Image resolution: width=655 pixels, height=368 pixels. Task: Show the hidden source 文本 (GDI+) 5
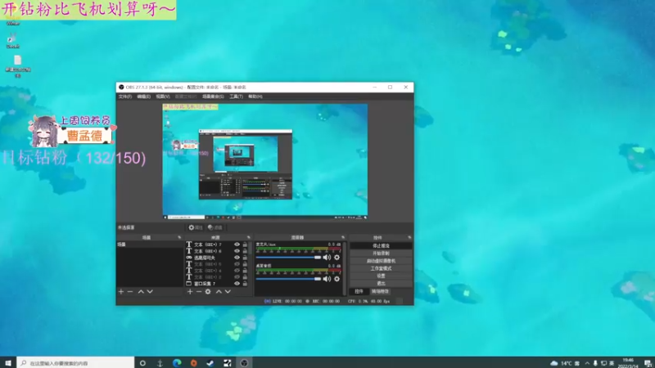point(237,264)
